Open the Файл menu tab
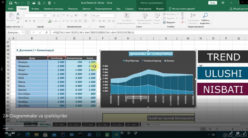The width and height of the screenshot is (248, 138). pos(11,9)
